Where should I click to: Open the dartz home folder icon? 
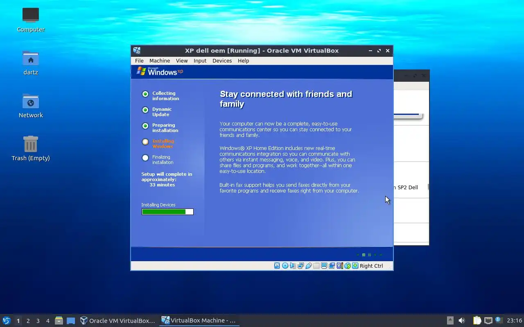pyautogui.click(x=31, y=58)
